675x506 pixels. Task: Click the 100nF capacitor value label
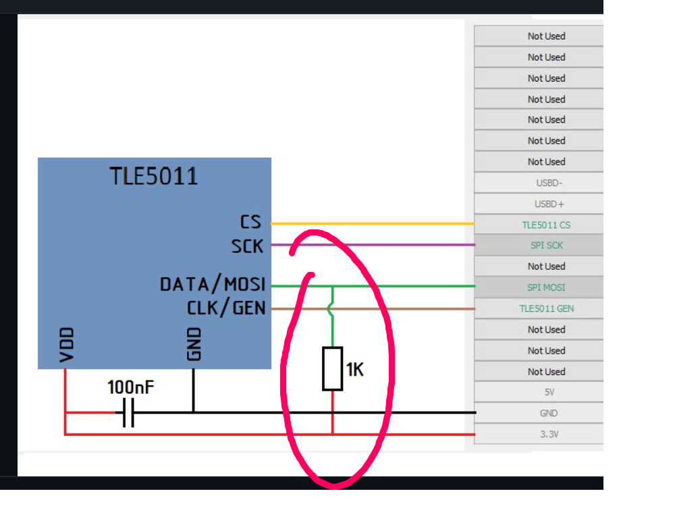(130, 387)
